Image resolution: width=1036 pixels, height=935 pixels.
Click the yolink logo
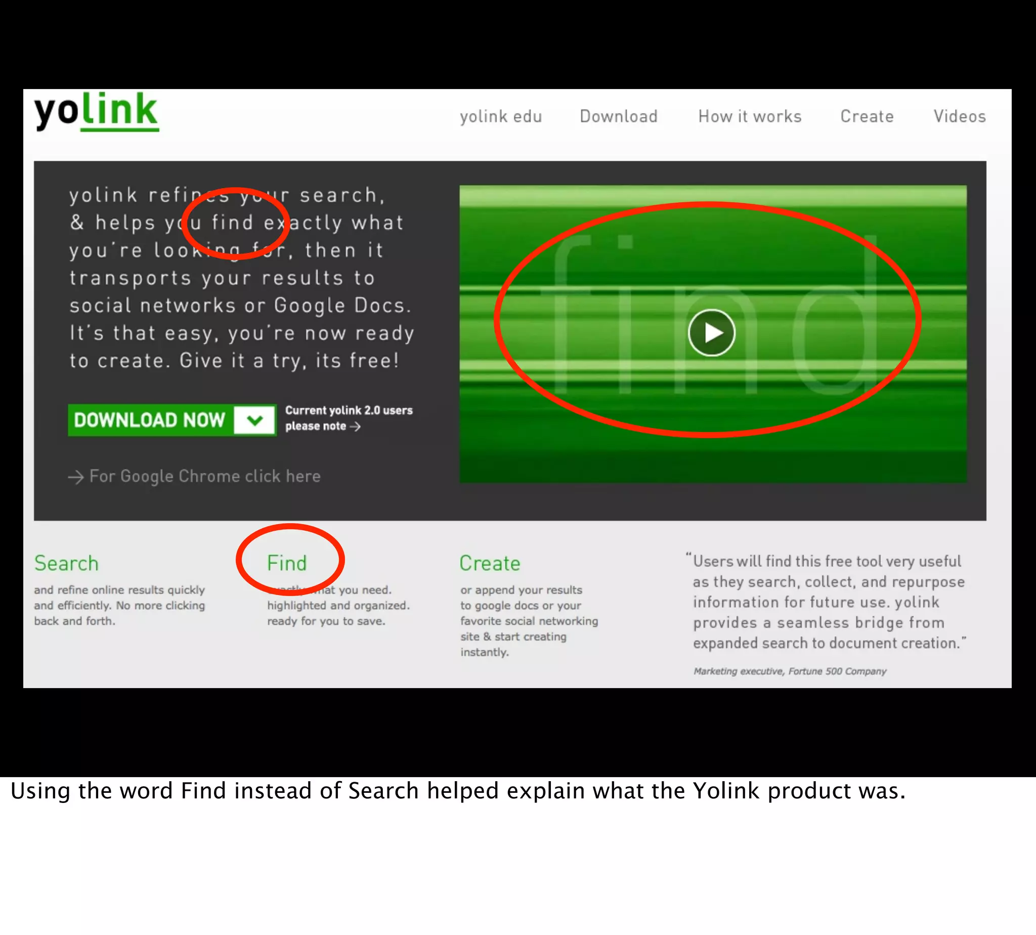click(x=96, y=111)
